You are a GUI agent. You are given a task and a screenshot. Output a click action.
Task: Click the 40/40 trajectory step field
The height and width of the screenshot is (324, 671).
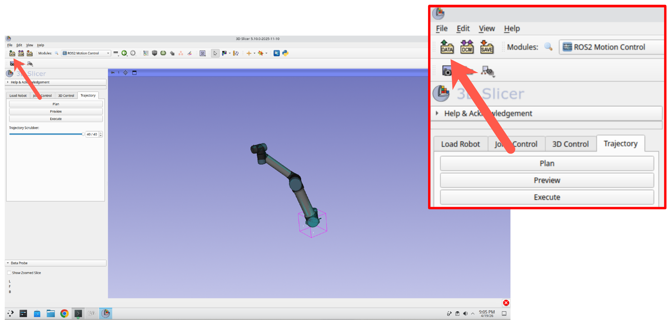click(92, 134)
